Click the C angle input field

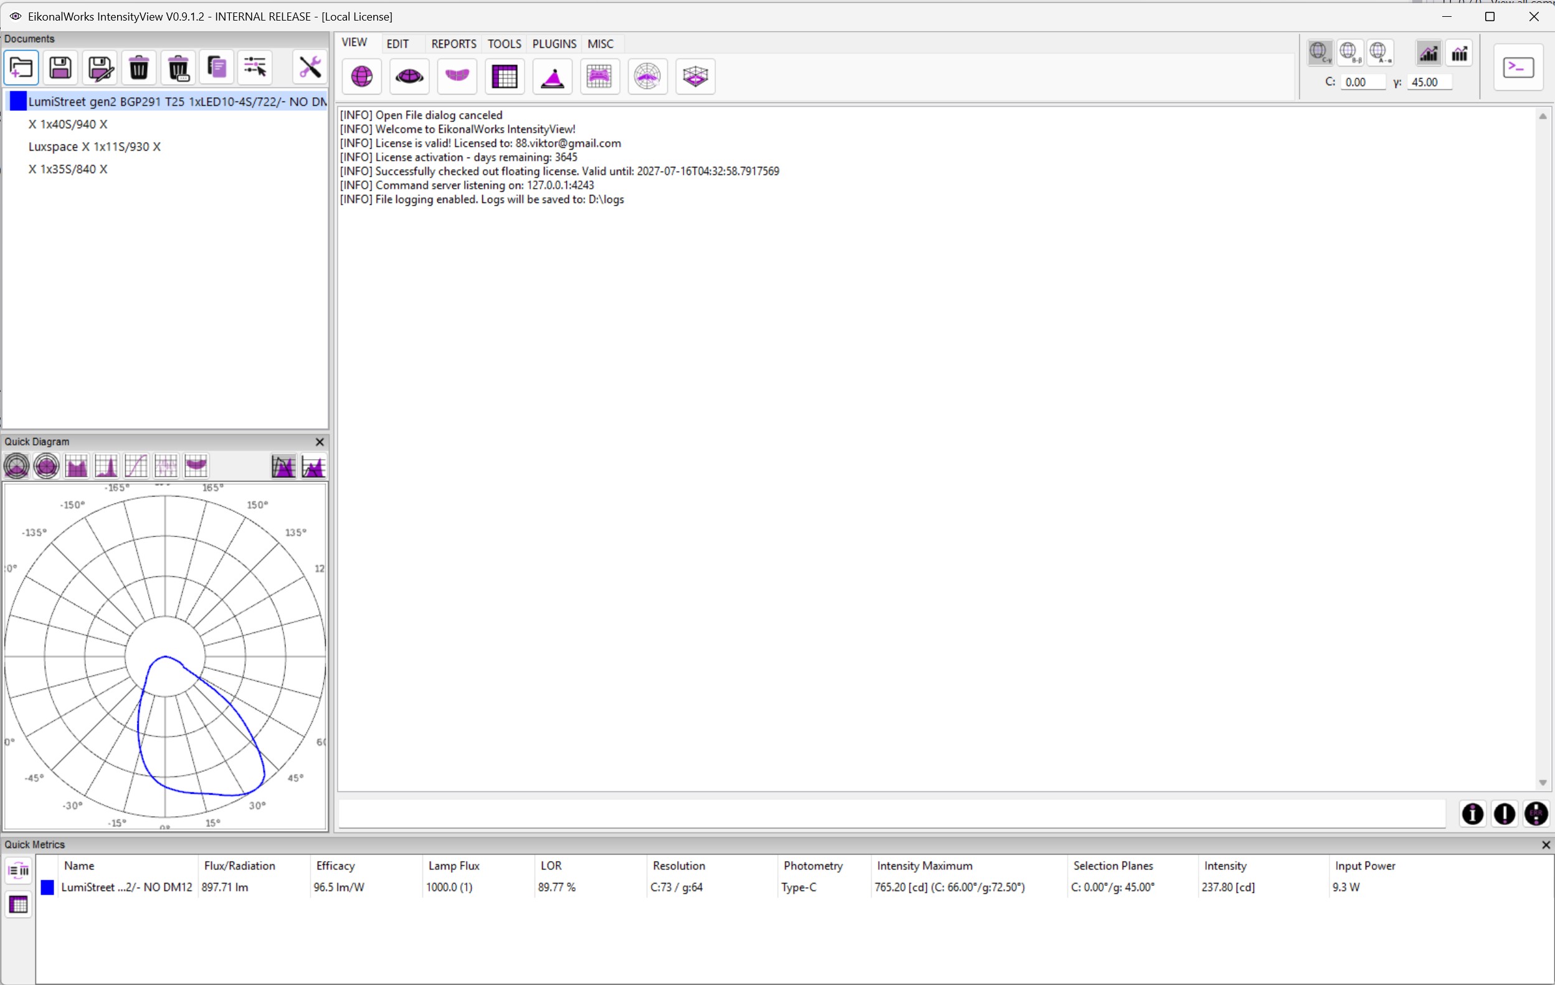[1362, 82]
